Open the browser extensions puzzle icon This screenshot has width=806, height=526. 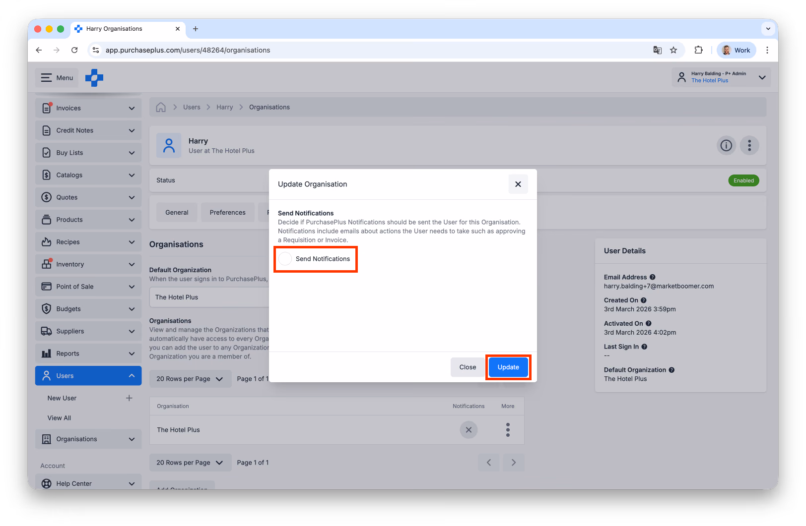(x=698, y=50)
